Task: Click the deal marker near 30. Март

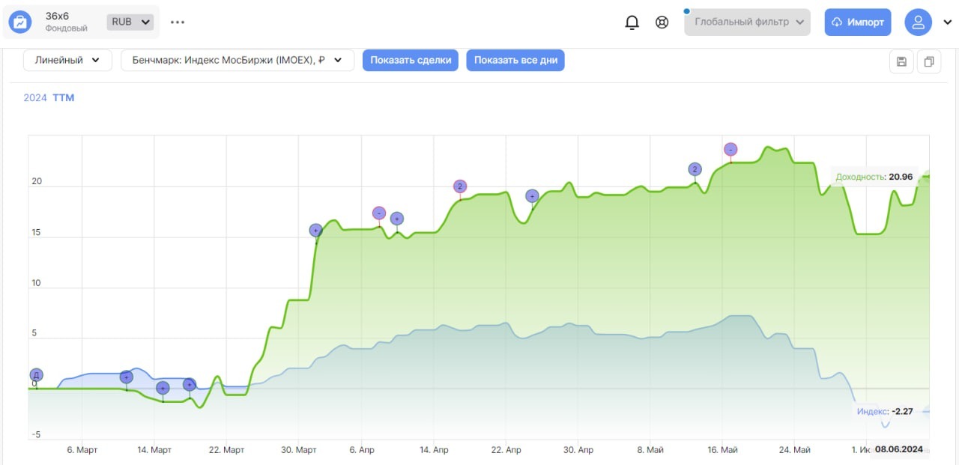Action: (x=316, y=231)
